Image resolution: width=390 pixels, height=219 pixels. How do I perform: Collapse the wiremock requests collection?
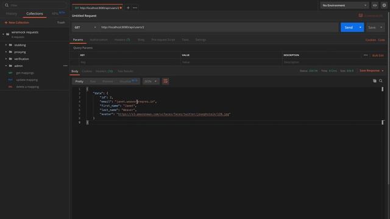click(3, 34)
